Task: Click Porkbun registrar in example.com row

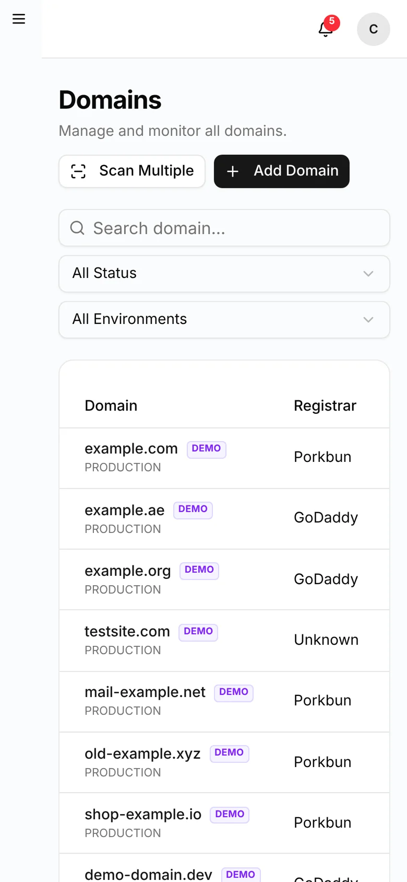Action: pos(322,457)
